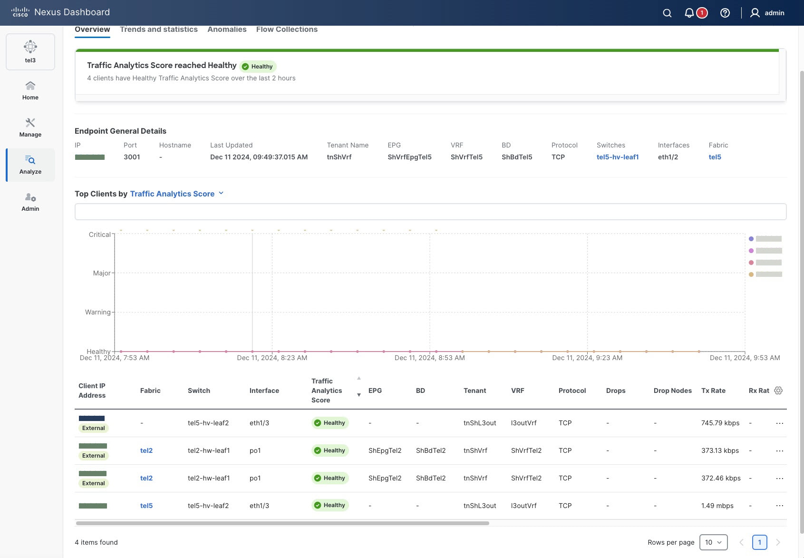Click the Cisco Nexus Dashboard logo
Viewport: 804px width, 558px height.
[x=60, y=12]
